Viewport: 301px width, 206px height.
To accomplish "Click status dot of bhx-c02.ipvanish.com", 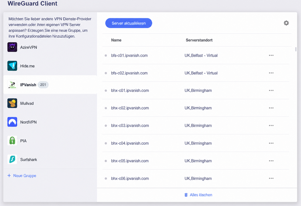I will tap(106, 108).
